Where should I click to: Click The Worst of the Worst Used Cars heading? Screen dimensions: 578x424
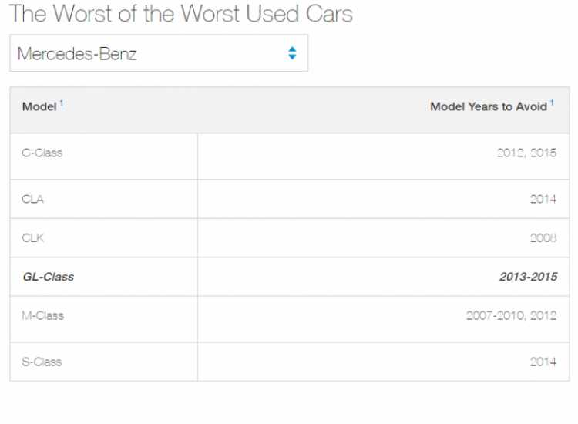pos(180,14)
